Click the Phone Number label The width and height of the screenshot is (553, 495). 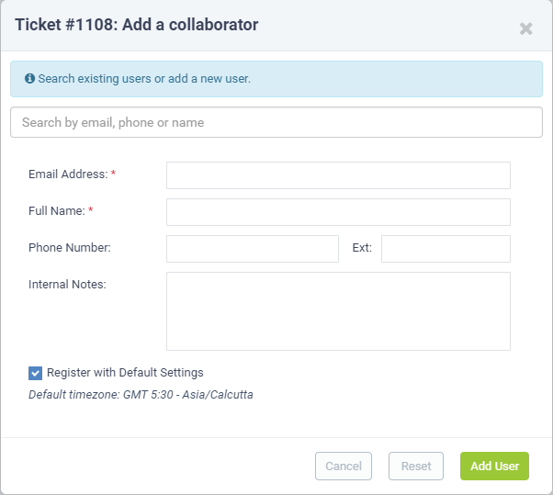click(70, 248)
